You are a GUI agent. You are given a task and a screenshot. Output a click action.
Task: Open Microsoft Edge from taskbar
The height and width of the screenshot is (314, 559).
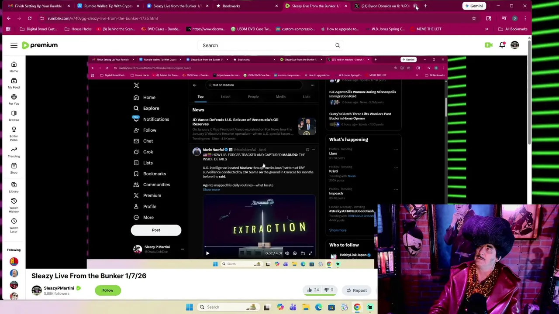(318, 307)
